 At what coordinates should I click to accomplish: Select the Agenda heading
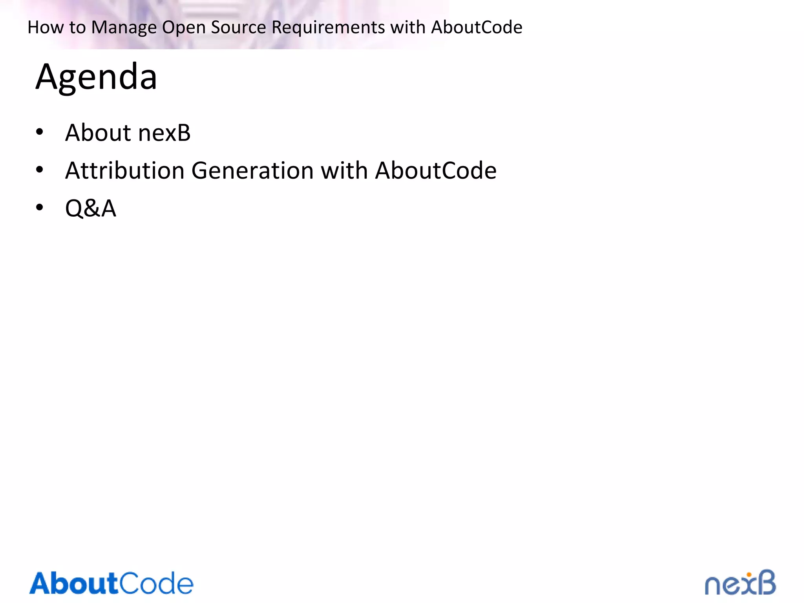(96, 77)
